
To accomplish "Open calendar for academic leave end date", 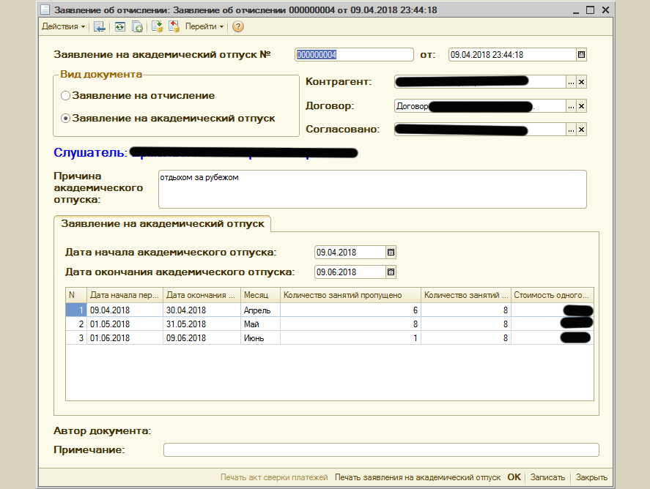I will (391, 272).
